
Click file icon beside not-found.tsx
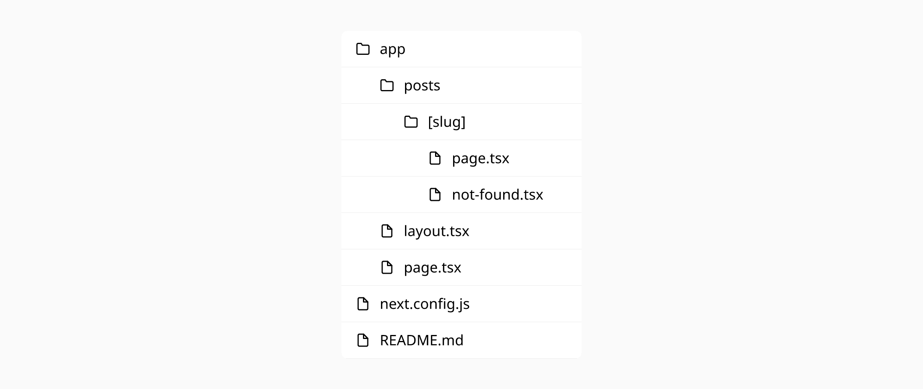coord(435,194)
